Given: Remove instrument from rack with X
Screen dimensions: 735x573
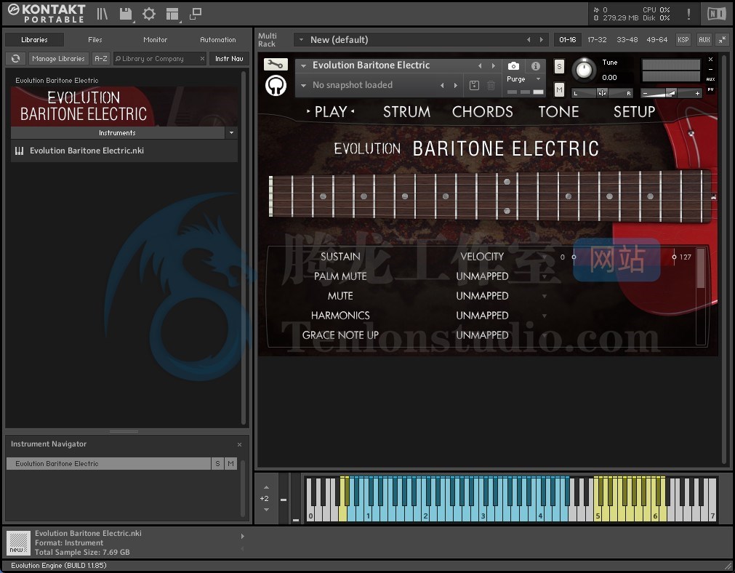Looking at the screenshot, I should 710,59.
